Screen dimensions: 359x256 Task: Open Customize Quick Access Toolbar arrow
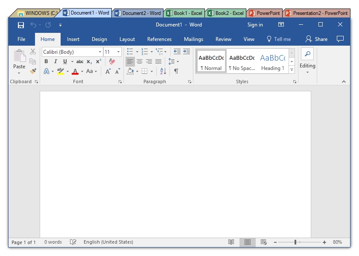(61, 25)
